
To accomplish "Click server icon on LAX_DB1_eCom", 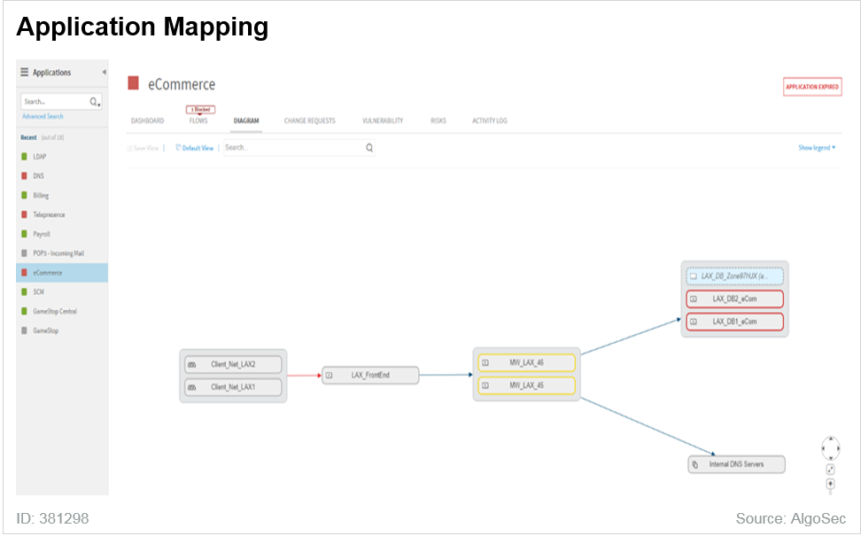I will click(694, 322).
